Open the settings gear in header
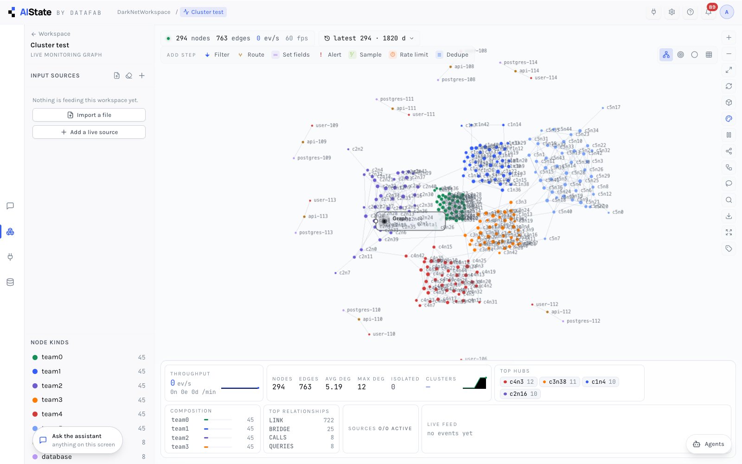The image size is (742, 464). pos(672,12)
